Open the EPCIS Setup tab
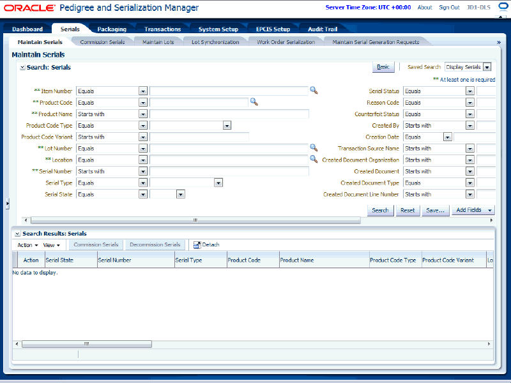The width and height of the screenshot is (511, 383). click(x=273, y=29)
